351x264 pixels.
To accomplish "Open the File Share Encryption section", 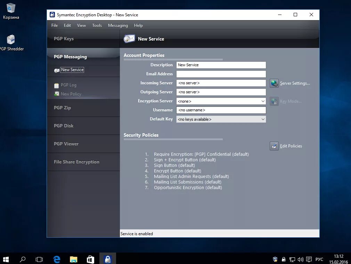I will tap(83, 162).
